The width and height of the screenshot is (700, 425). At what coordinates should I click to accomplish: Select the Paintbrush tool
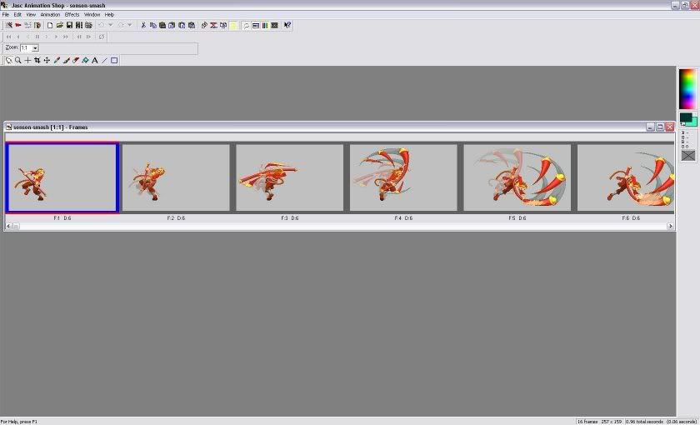(66, 60)
